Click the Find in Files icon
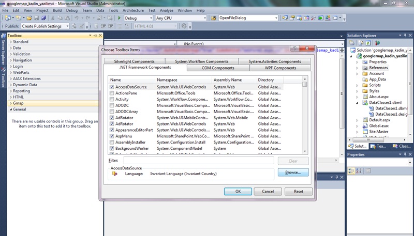The width and height of the screenshot is (414, 236). point(213,18)
